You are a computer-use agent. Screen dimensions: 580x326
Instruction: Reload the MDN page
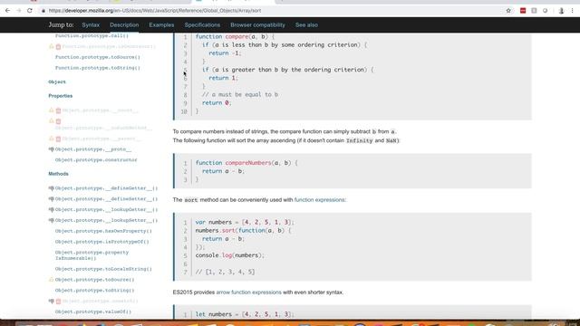point(30,11)
